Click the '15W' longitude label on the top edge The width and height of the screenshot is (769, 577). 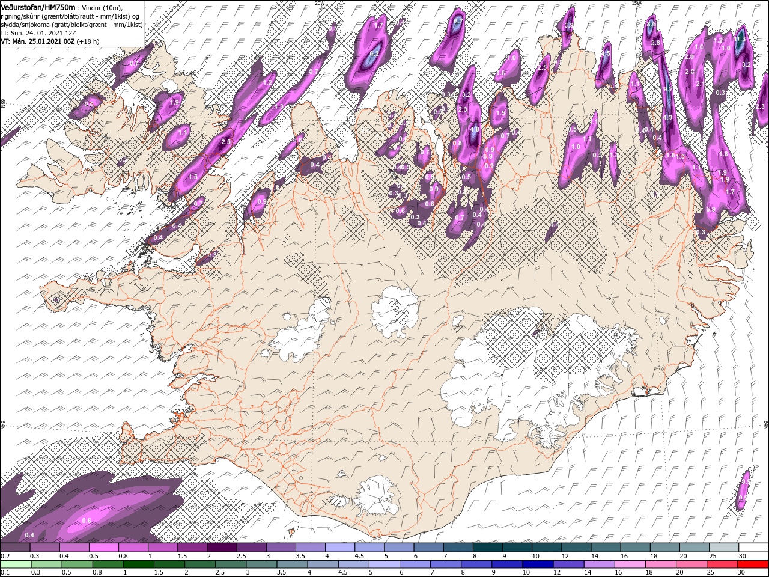[x=636, y=2]
